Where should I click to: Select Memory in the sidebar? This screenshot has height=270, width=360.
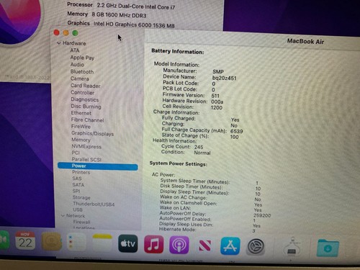[81, 140]
